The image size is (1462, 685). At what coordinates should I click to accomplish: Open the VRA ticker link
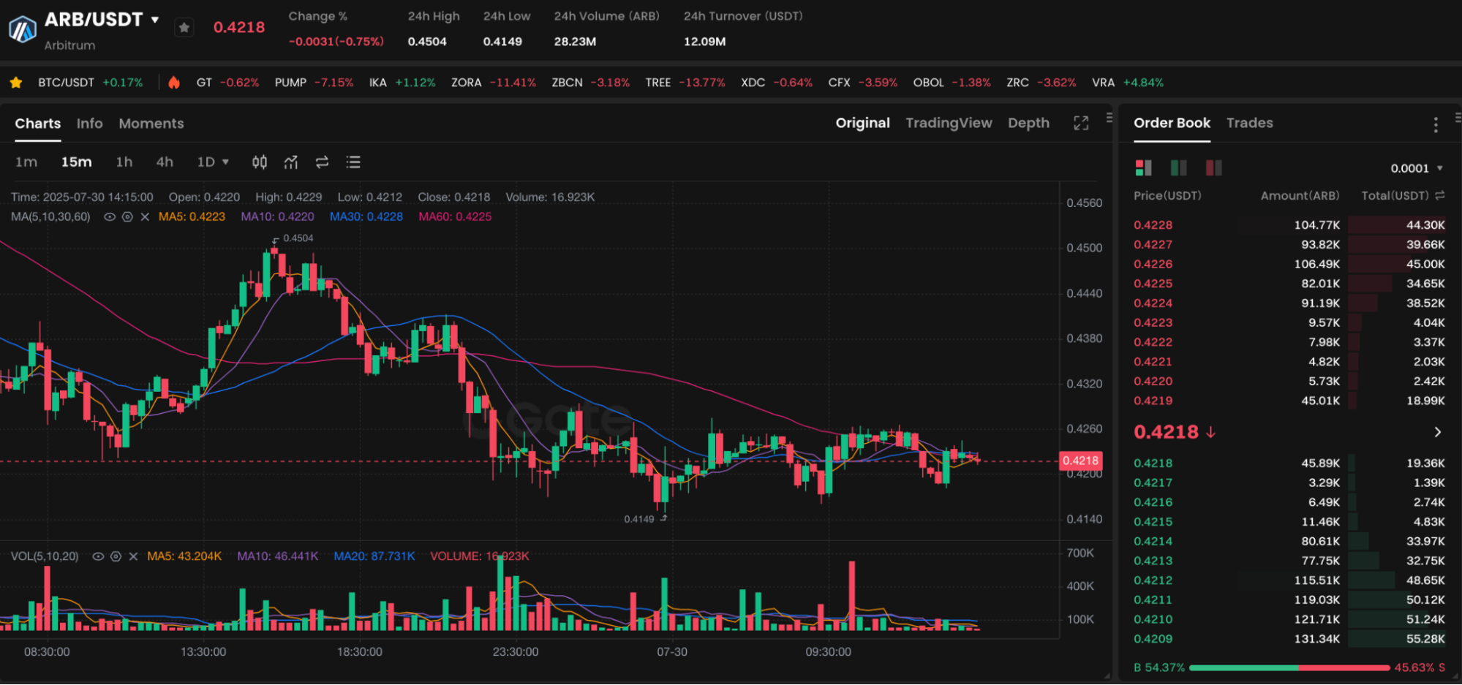(x=1128, y=83)
